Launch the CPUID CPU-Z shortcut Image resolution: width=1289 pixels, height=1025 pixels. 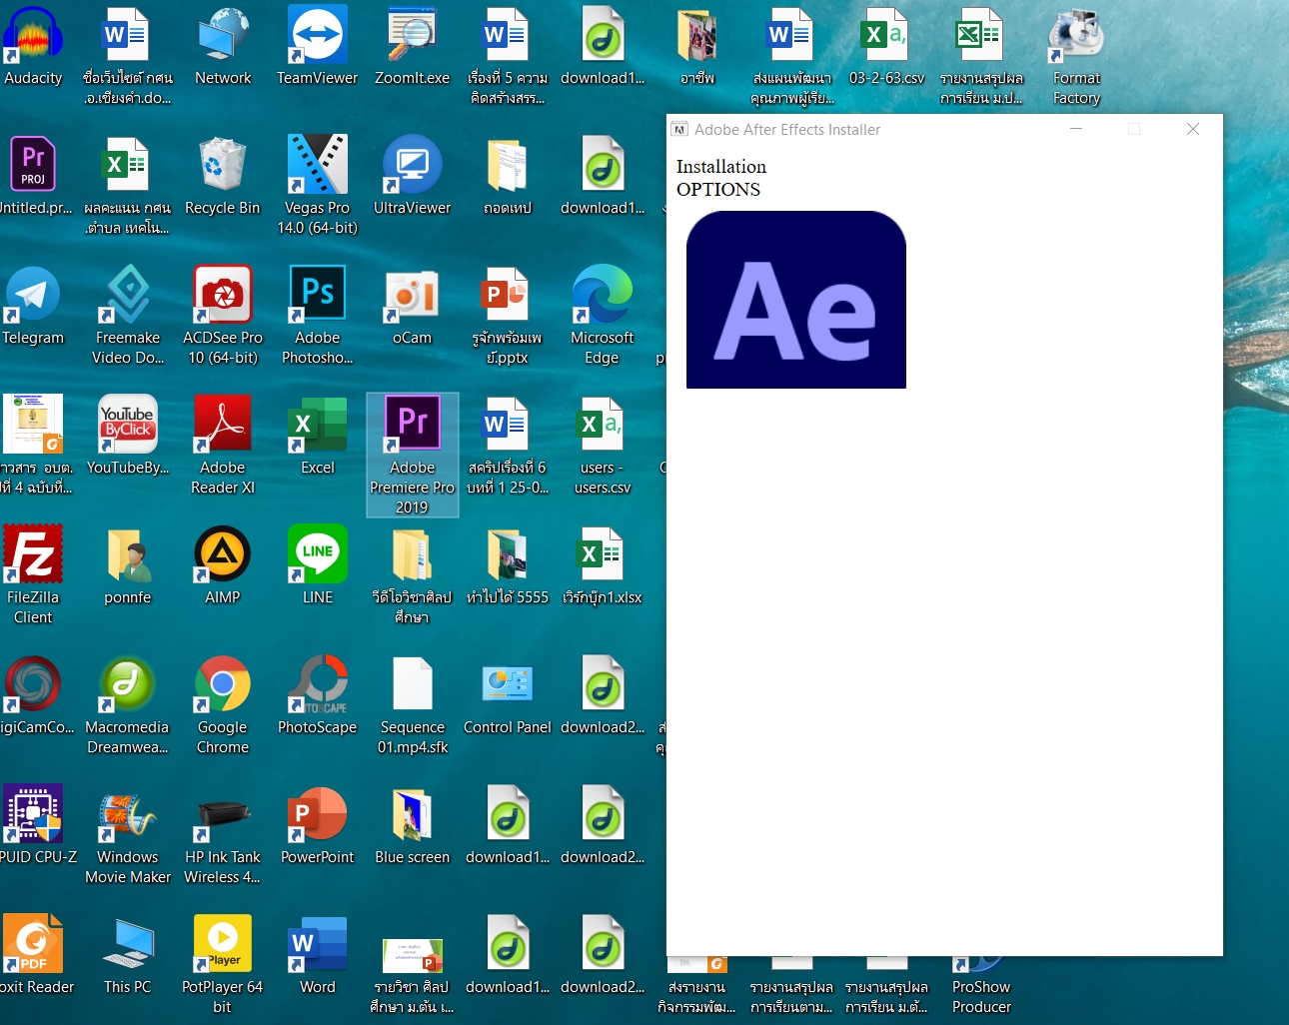35,825
